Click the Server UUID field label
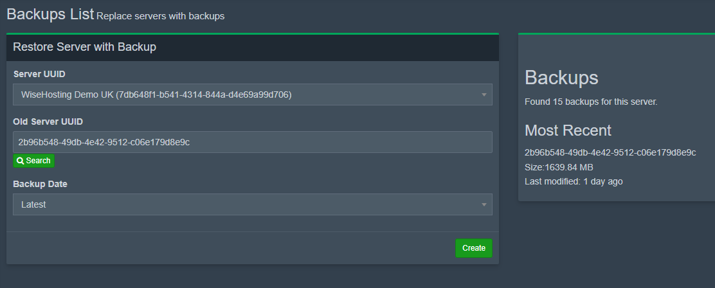 point(39,74)
